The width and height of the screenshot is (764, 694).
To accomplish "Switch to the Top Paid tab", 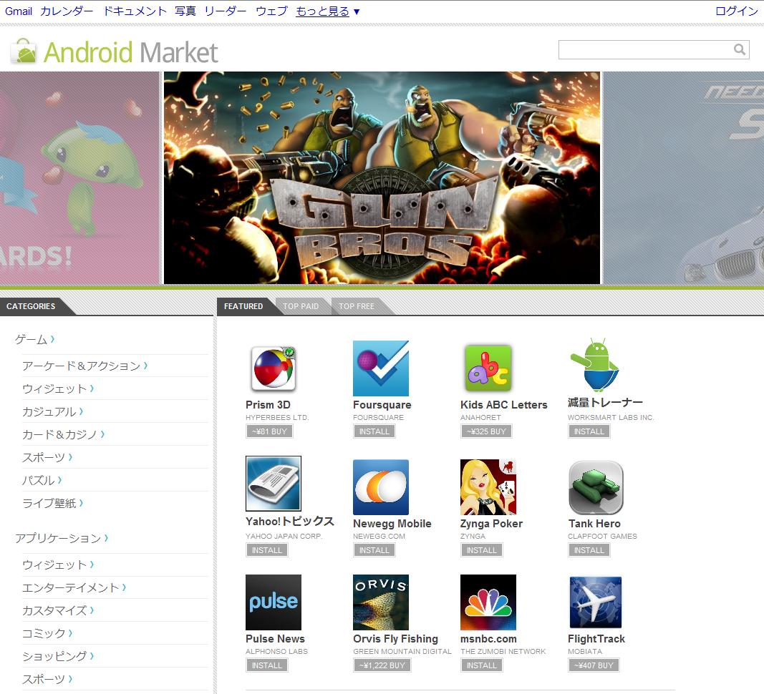I will click(301, 306).
